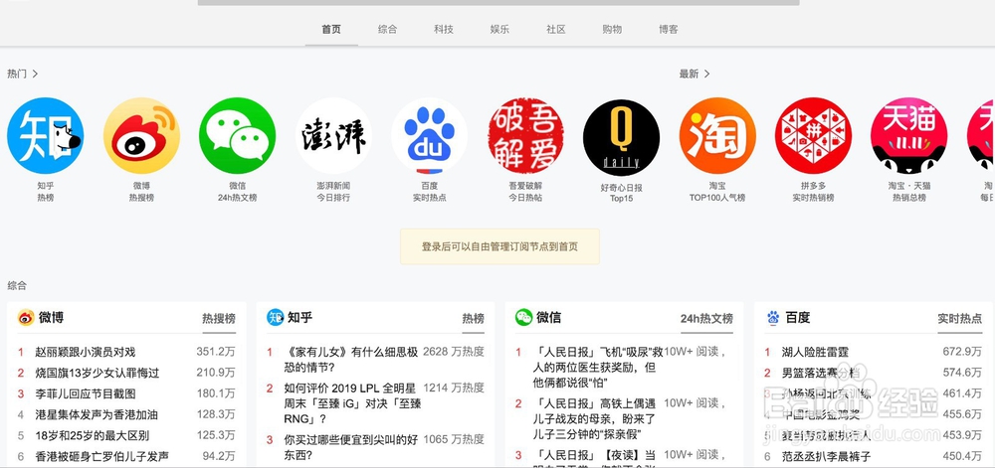Screen dimensions: 995x468
Task: Open 百度 card title link
Action: pos(798,317)
